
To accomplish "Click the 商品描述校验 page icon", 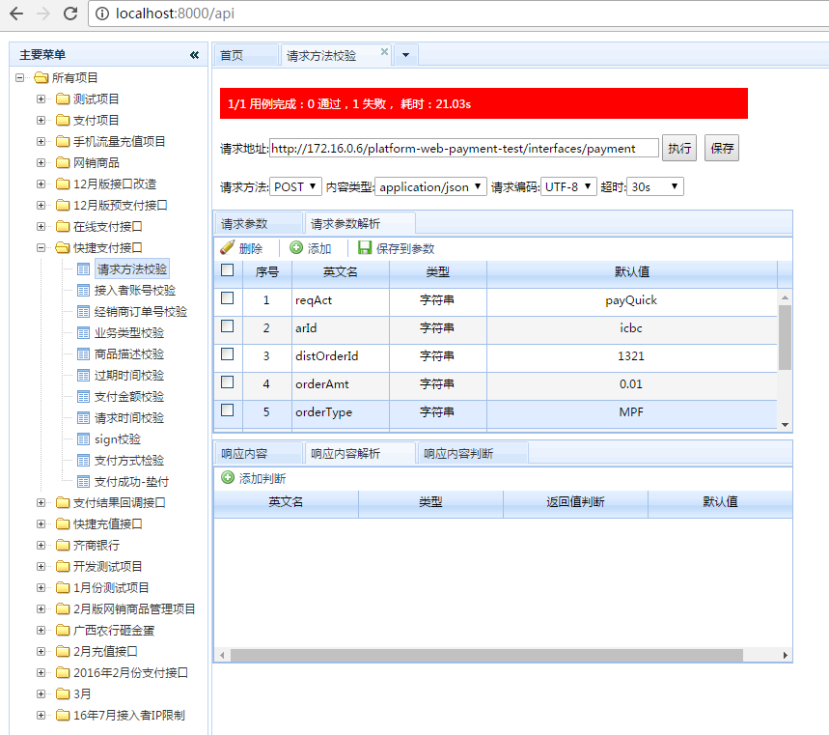I will click(84, 354).
